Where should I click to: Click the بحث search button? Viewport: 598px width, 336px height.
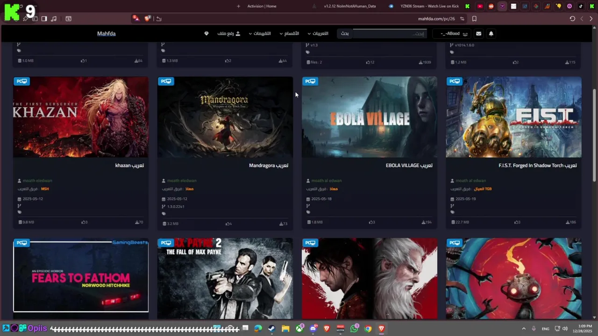pyautogui.click(x=345, y=34)
